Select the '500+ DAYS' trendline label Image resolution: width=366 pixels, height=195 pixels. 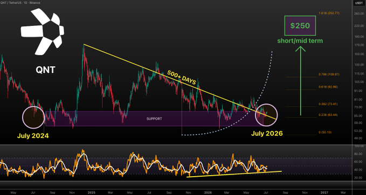pos(182,78)
